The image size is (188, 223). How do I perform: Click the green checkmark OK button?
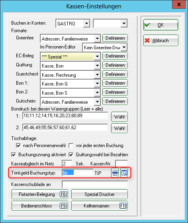(161, 25)
